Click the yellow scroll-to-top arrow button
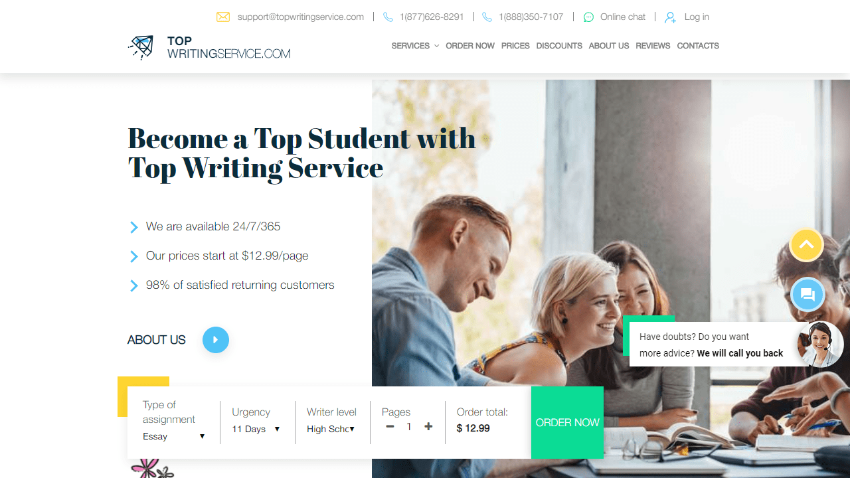850x478 pixels. point(807,245)
